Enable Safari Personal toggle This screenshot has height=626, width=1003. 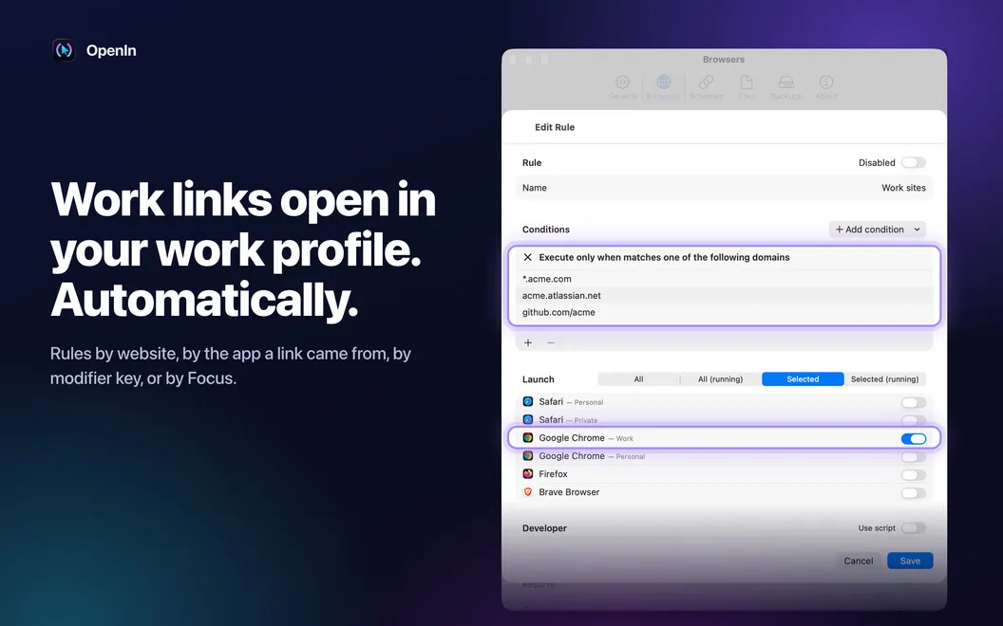point(914,402)
